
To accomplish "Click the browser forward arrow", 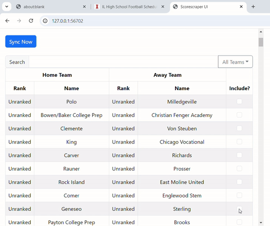I will click(x=19, y=21).
